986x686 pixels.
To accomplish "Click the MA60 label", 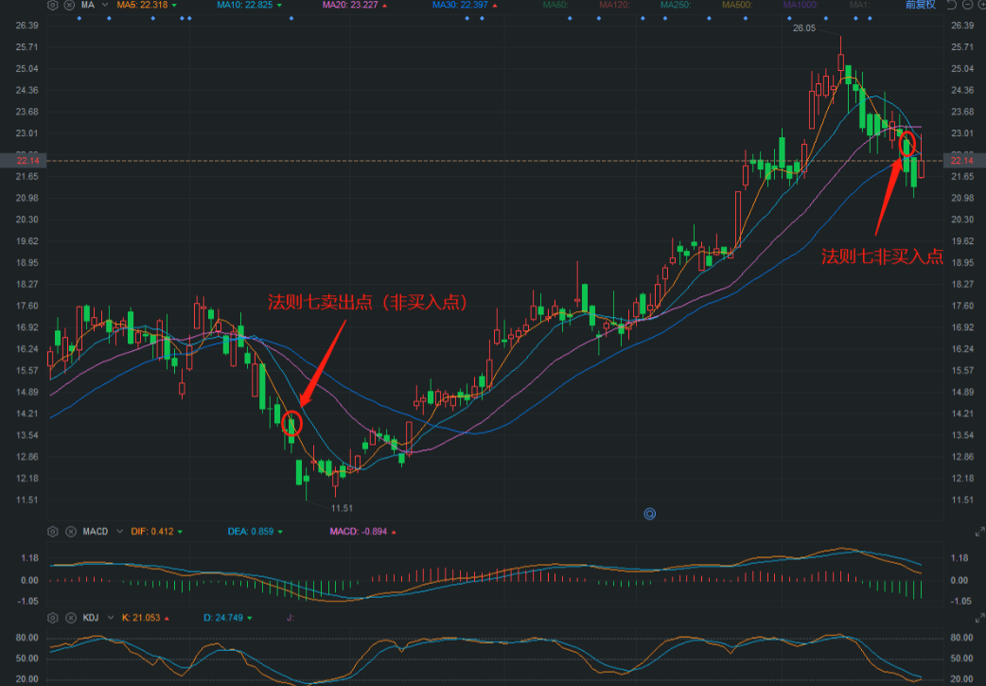I will (555, 5).
